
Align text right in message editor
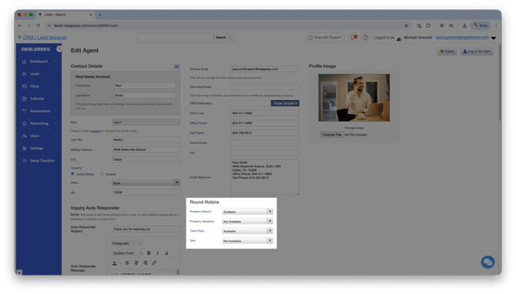[145, 263]
